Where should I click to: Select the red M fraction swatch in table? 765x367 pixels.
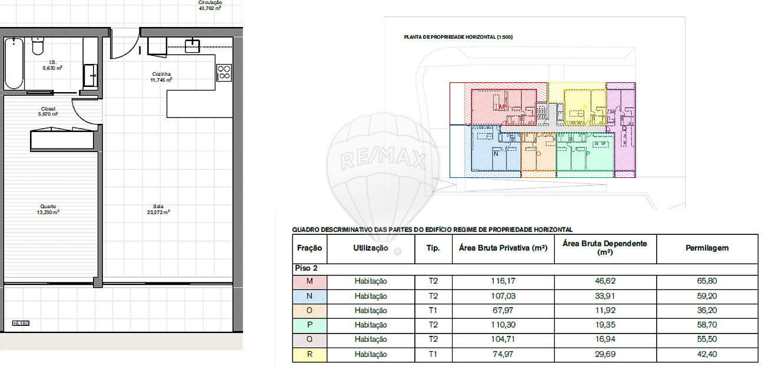(x=310, y=281)
